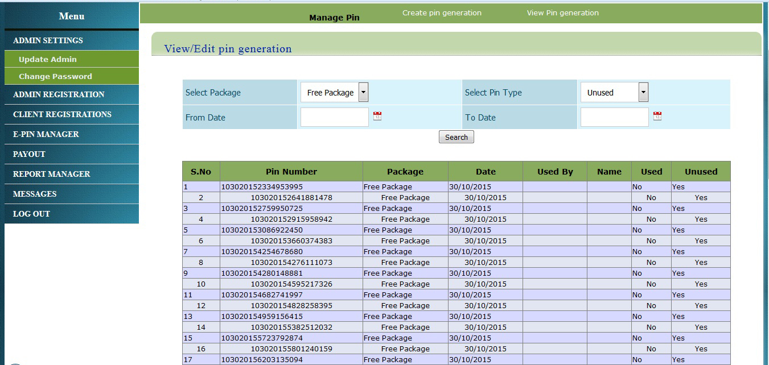Click LOG OUT in the sidebar
The image size is (769, 365).
(x=31, y=214)
